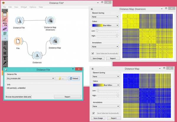
Task: Click the Reload button
Action: coord(74,78)
